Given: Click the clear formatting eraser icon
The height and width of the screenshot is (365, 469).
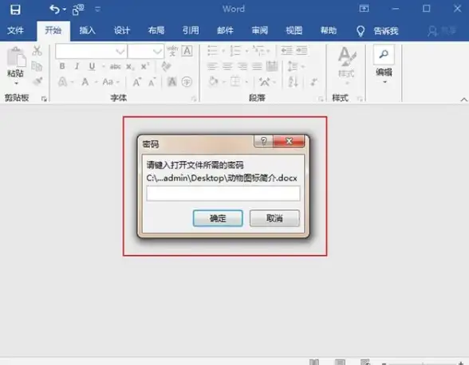Looking at the screenshot, I should 166,66.
